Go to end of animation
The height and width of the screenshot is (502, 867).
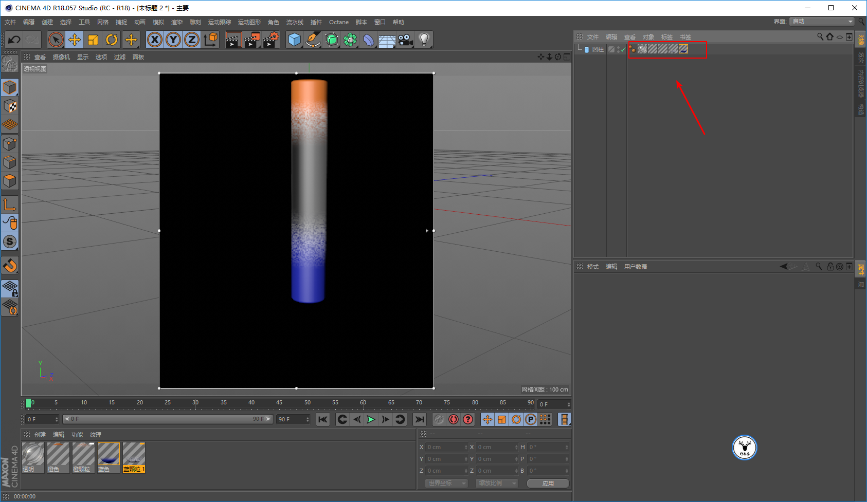[x=420, y=420]
